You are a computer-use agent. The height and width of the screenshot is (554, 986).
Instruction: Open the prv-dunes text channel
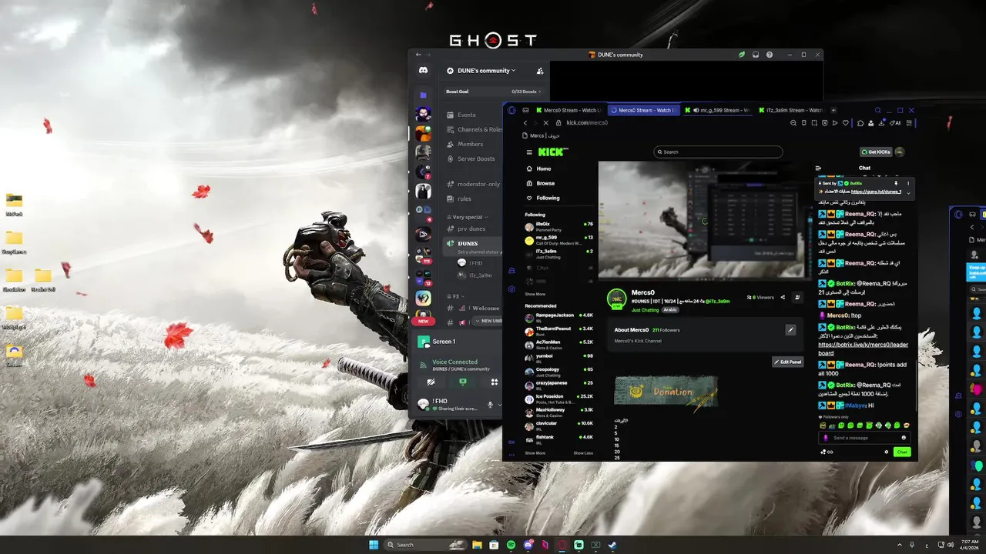[x=471, y=229]
